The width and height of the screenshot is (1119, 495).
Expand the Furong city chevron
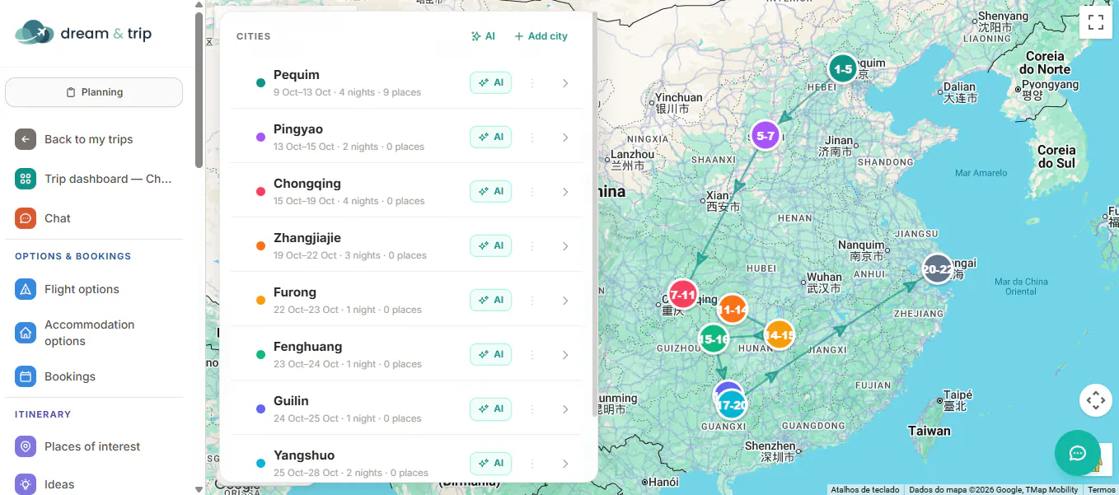(565, 301)
